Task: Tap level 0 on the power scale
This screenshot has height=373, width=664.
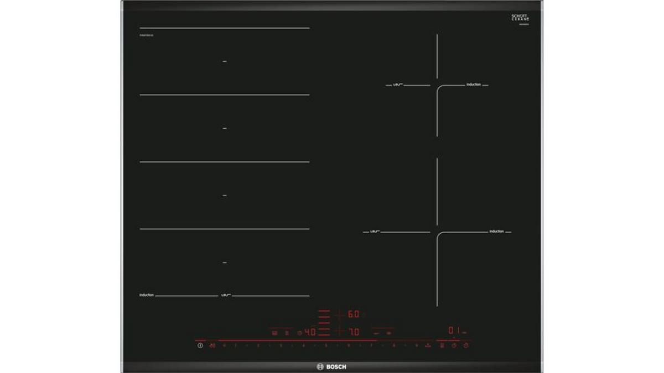Action: coord(224,345)
